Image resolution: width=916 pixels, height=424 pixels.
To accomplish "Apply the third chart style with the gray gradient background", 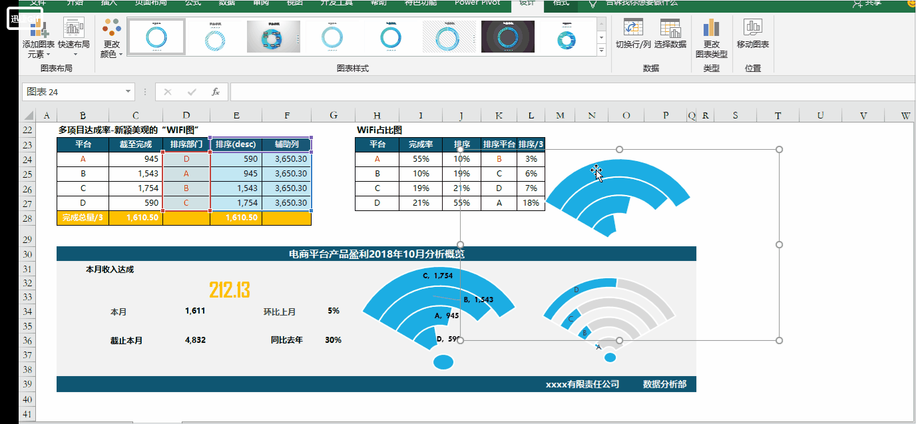I will (274, 36).
